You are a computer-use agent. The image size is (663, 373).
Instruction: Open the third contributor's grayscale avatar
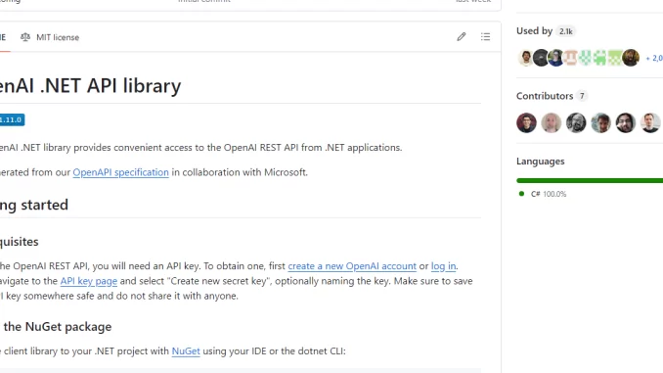(576, 122)
